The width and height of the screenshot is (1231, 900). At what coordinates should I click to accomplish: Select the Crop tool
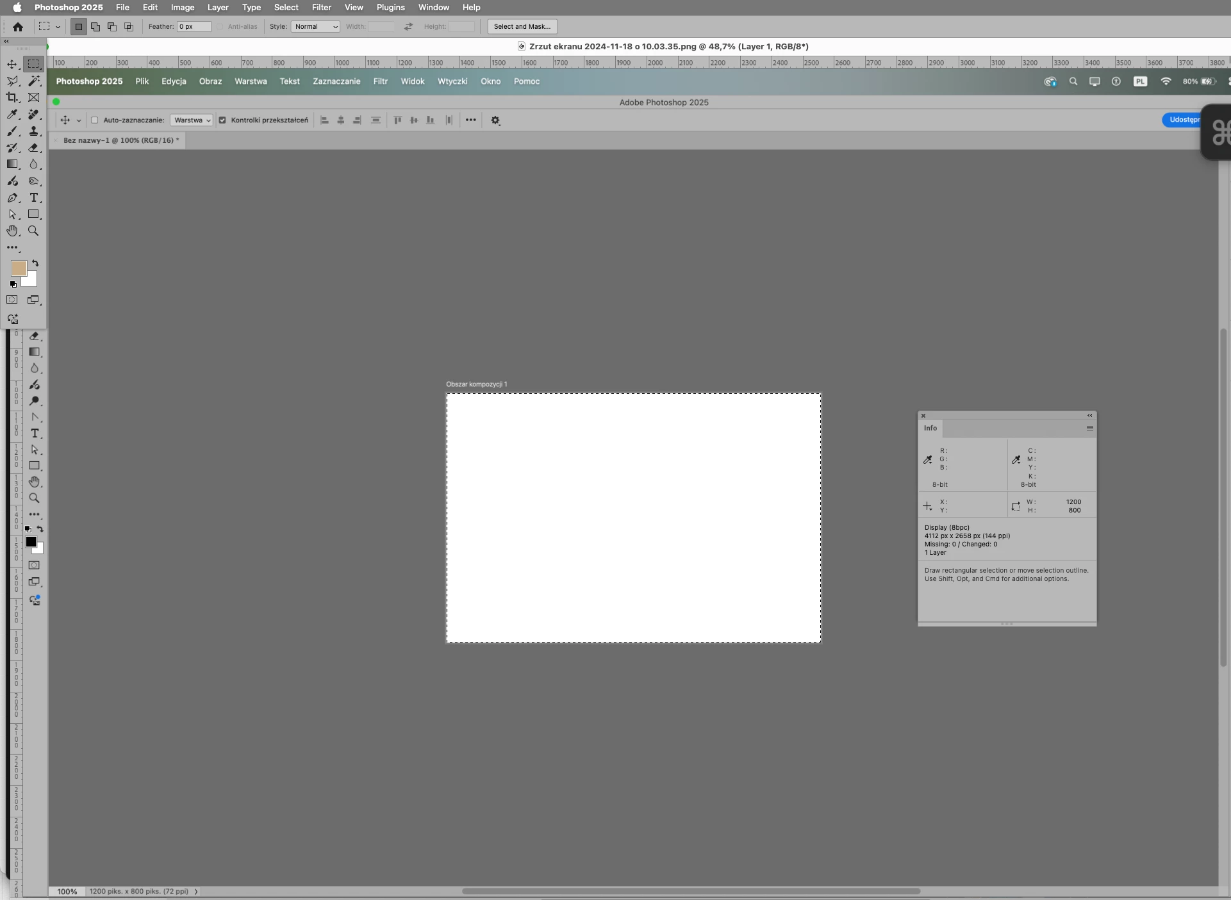[x=12, y=97]
